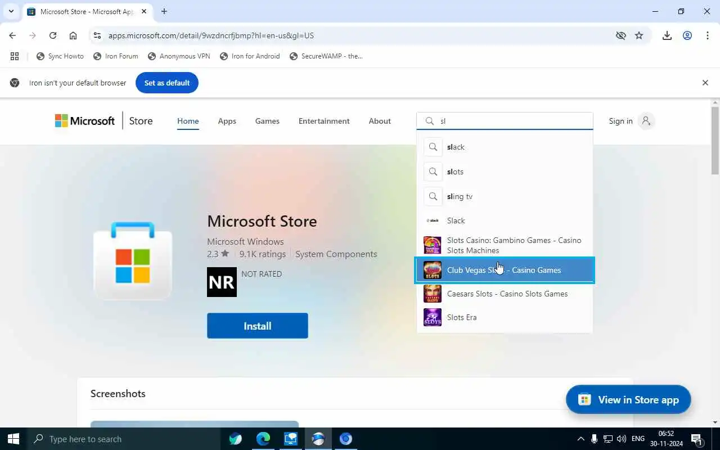Screen dimensions: 720x450
Task: Click the Sign in user avatar icon
Action: pos(646,121)
